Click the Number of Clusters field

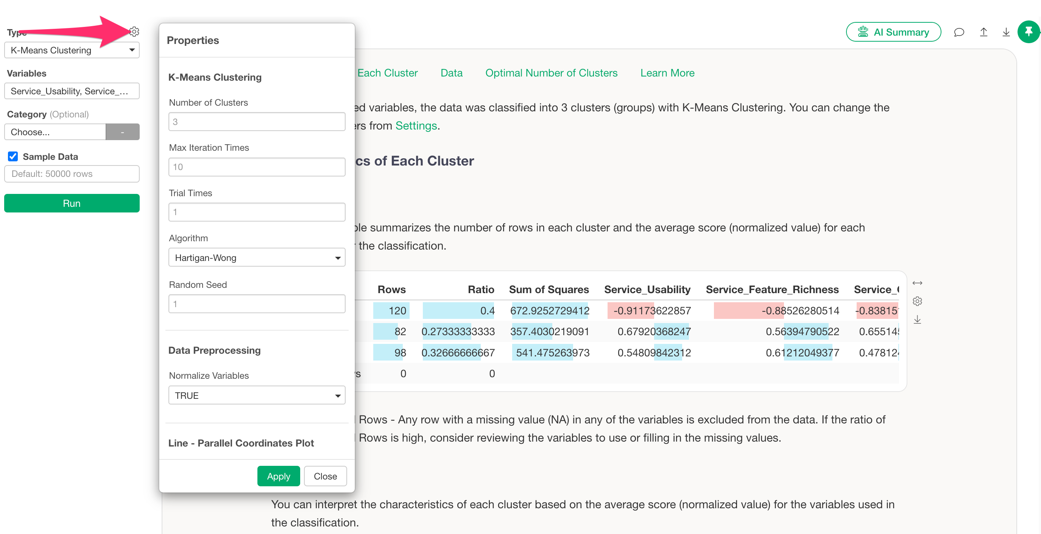257,122
